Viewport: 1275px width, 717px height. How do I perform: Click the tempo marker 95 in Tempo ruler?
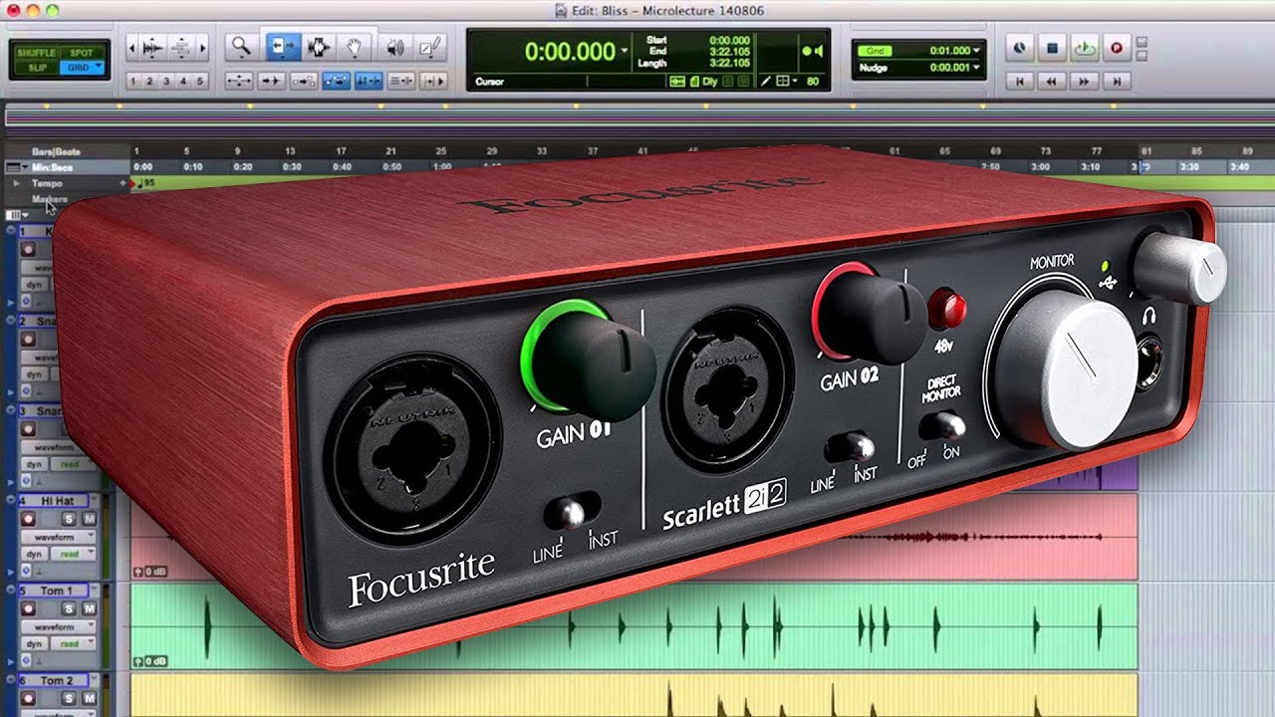click(144, 183)
